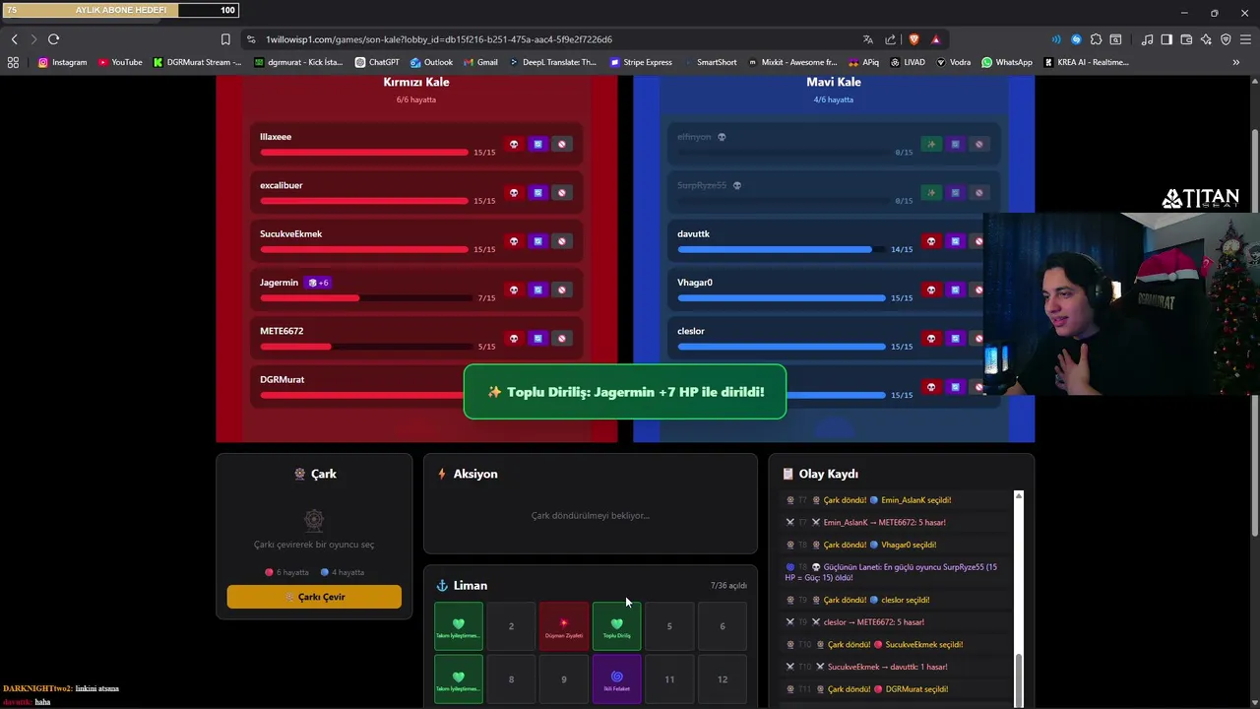The width and height of the screenshot is (1260, 709).
Task: Click the share icon in address bar
Action: click(890, 39)
